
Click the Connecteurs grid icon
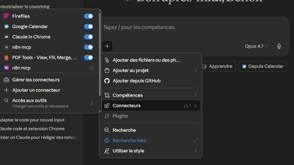[x=107, y=106]
